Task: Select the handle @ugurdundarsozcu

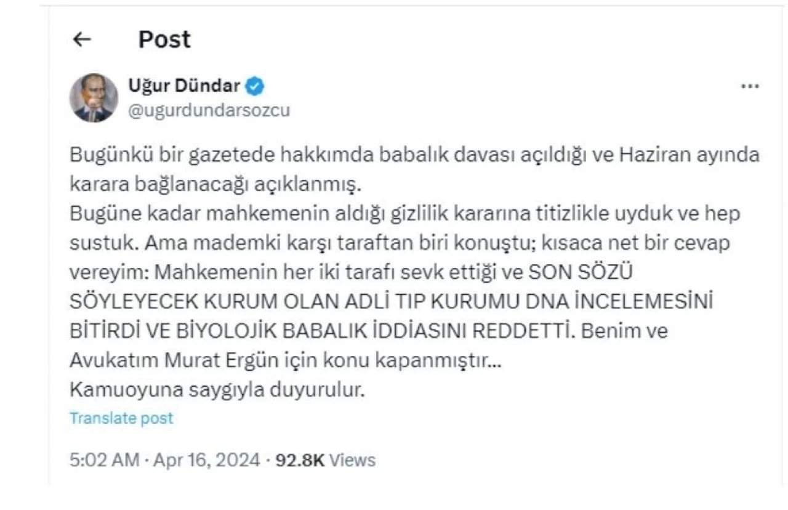Action: [209, 110]
